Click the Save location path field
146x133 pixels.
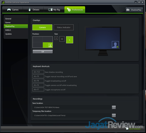coord(72,107)
